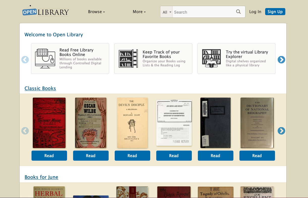
Task: Select More from the top navigation
Action: tap(139, 12)
